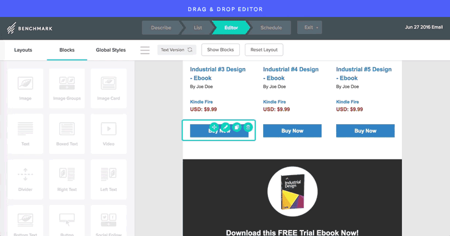The image size is (450, 236).
Task: Duplicate the selected Buy Now block
Action: click(x=236, y=127)
